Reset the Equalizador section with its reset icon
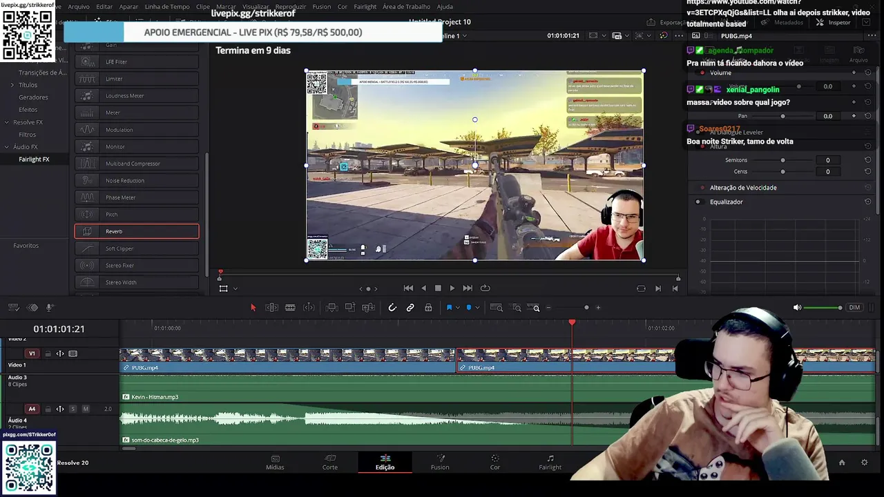This screenshot has width=884, height=497. [868, 202]
